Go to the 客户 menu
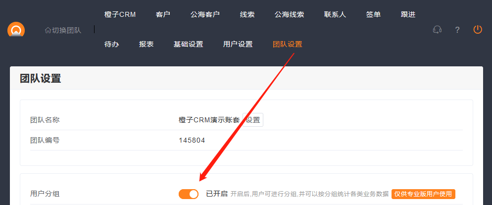This screenshot has height=205, width=492. (163, 14)
